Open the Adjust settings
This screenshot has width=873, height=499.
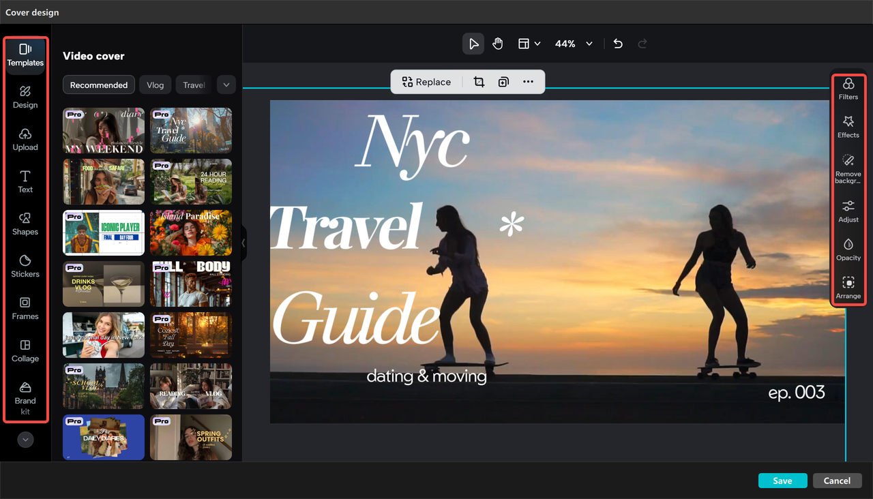pos(848,211)
